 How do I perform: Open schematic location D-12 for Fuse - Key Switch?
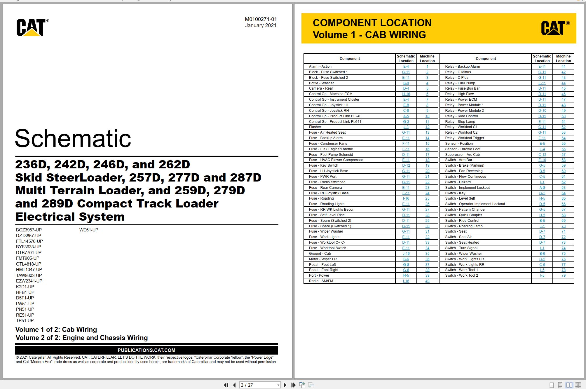pos(406,165)
